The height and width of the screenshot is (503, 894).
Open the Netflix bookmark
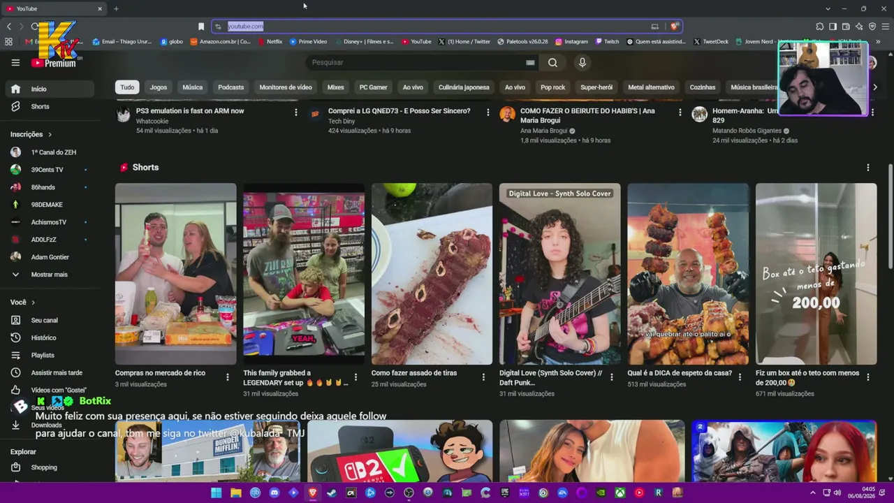click(270, 42)
